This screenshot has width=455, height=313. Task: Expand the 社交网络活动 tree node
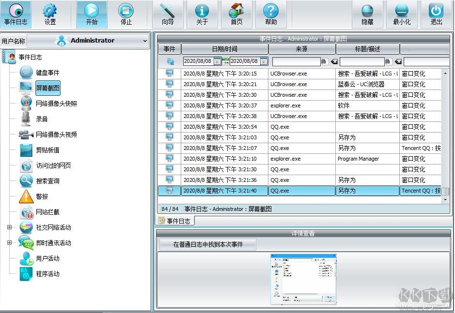coord(9,227)
